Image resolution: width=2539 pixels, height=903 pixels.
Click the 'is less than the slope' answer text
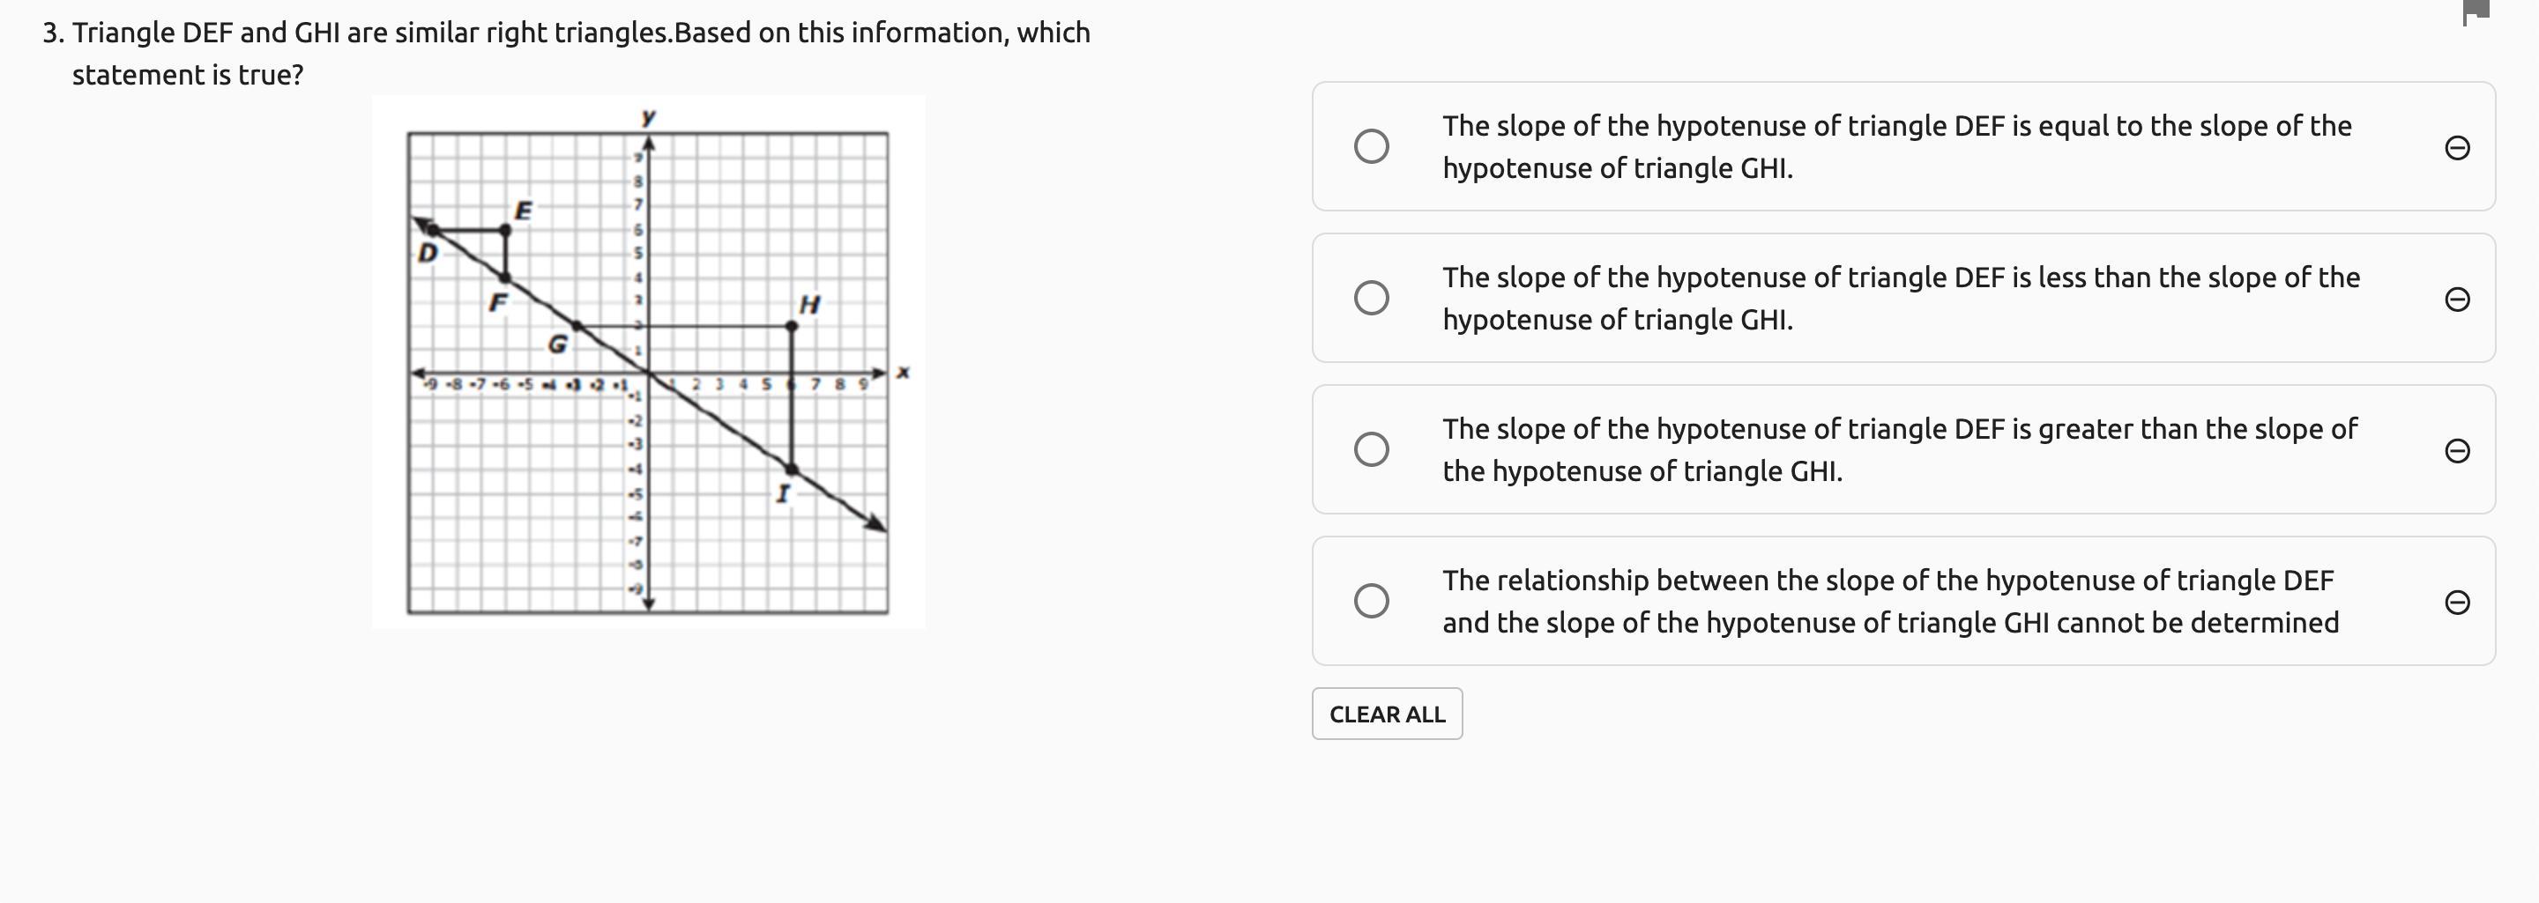point(1901,299)
